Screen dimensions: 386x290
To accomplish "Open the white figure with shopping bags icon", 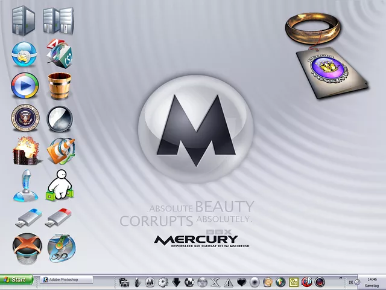I will [60, 185].
